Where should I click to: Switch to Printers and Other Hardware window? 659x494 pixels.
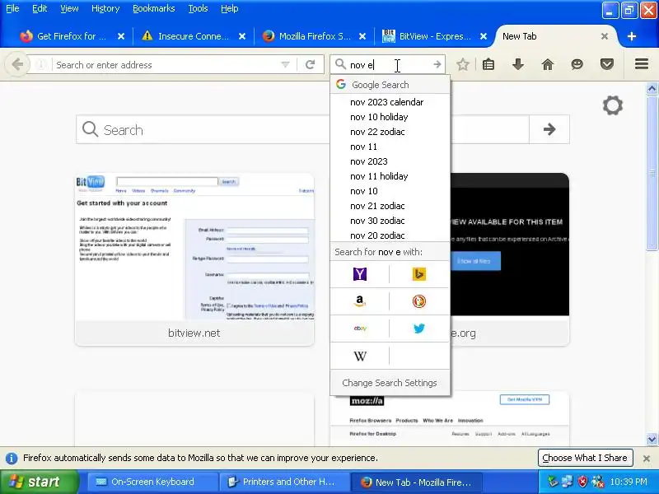click(284, 482)
